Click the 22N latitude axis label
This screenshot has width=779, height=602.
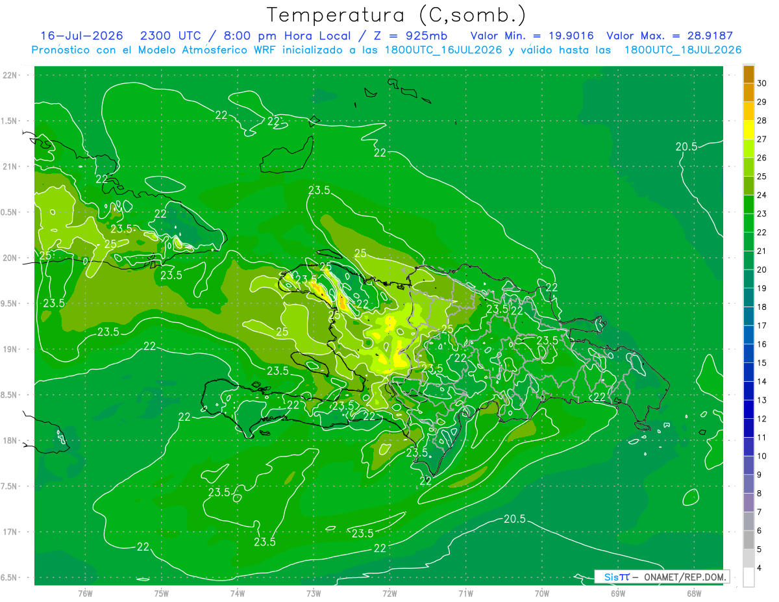click(x=10, y=75)
